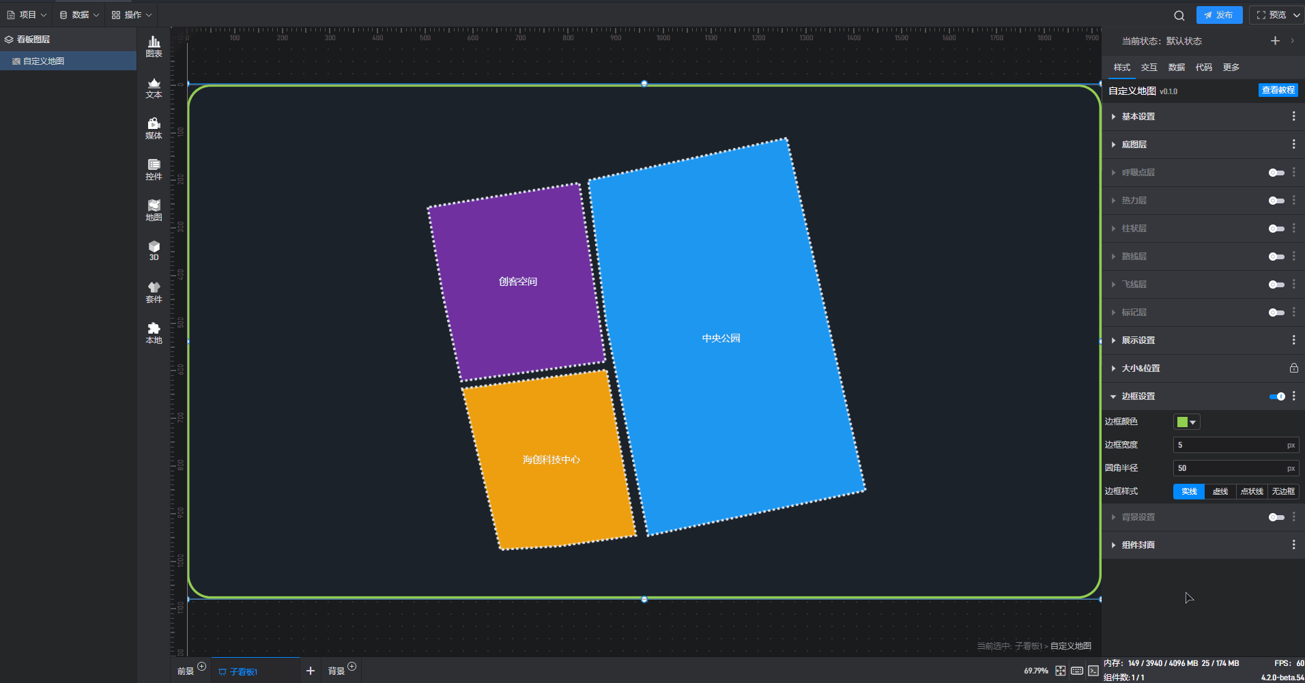Click the console terminal icon in status bar
The height and width of the screenshot is (683, 1305).
[1093, 671]
